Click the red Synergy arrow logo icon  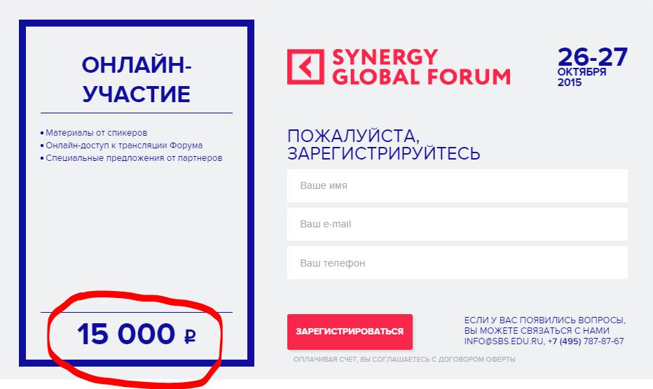click(305, 66)
